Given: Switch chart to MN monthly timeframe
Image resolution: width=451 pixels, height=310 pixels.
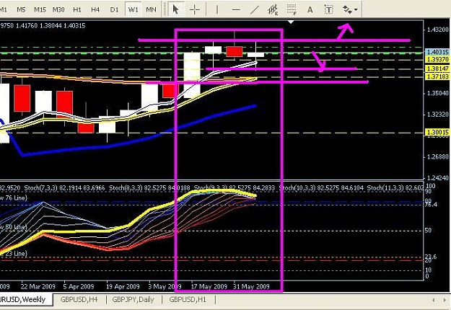Looking at the screenshot, I should point(151,9).
